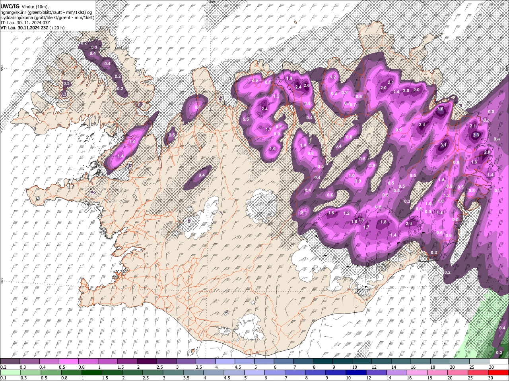The height and width of the screenshot is (381, 509).
Task: Click the top-row swatch between 6 and 7
Action: (283, 361)
